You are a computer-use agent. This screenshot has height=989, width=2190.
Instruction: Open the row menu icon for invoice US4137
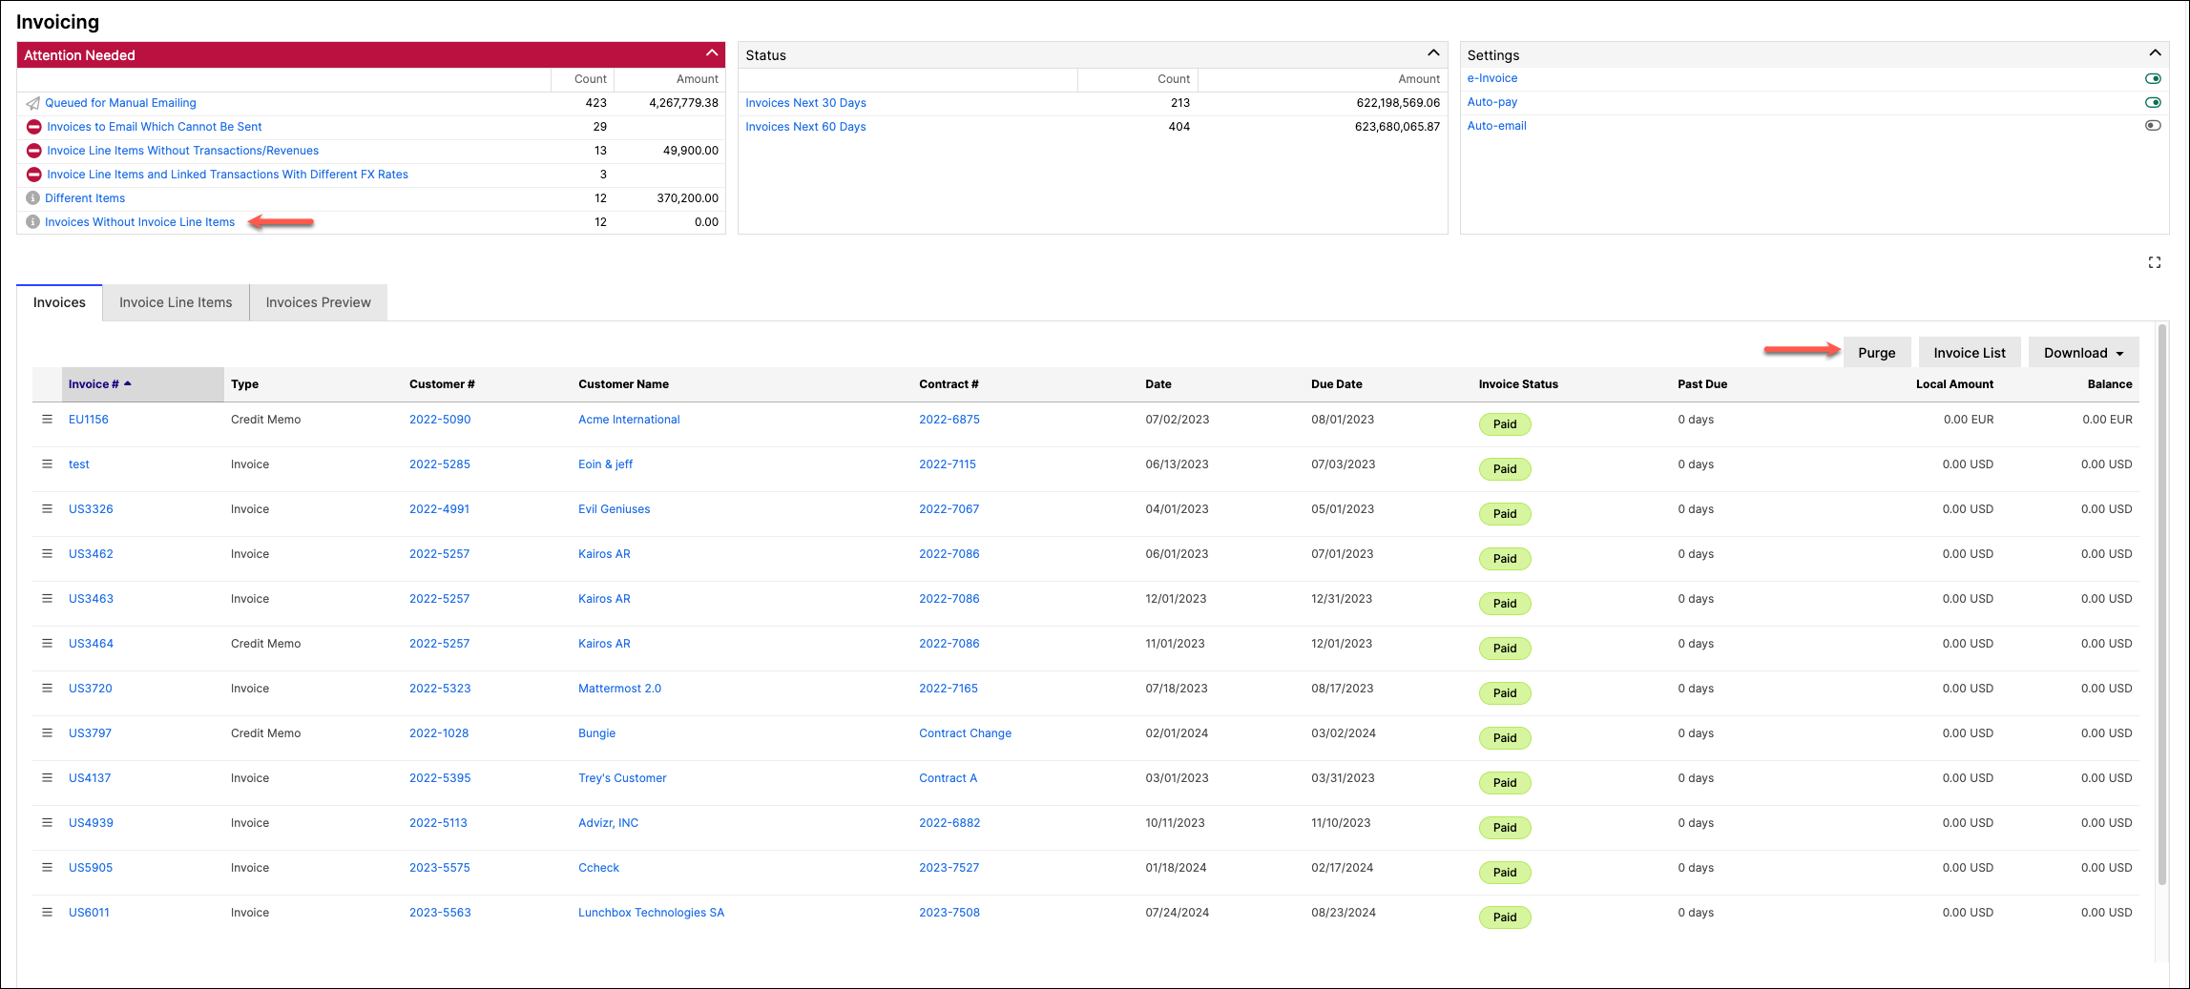click(x=47, y=777)
